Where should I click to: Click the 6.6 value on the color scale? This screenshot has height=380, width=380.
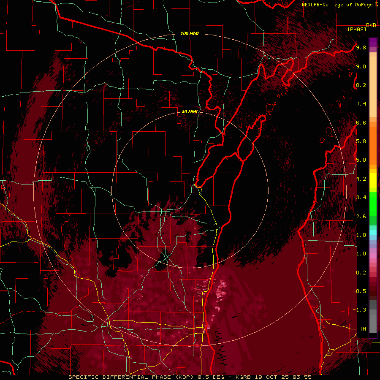pyautogui.click(x=361, y=122)
